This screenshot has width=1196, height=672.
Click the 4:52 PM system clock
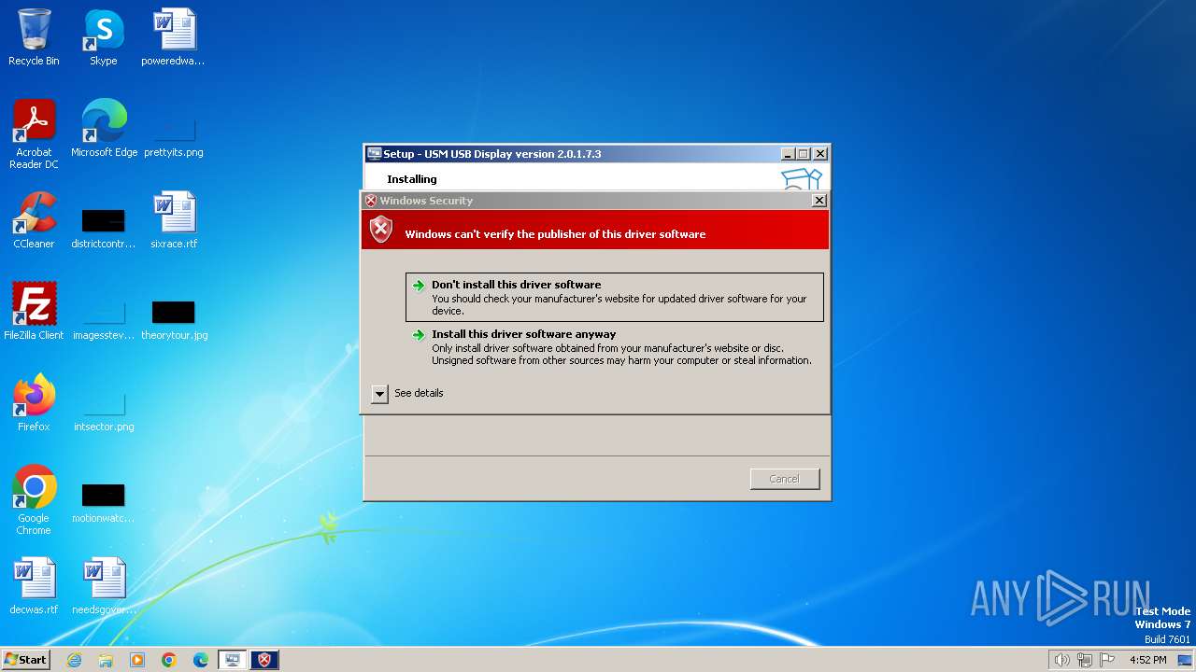click(x=1147, y=660)
